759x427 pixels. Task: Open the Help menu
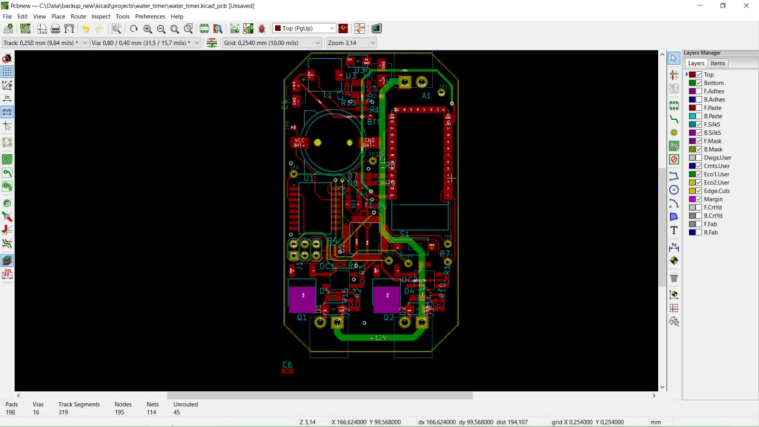pyautogui.click(x=177, y=17)
